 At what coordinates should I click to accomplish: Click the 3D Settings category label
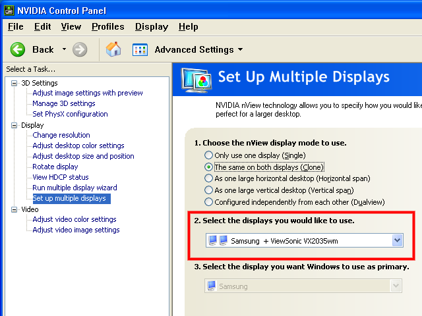[x=40, y=83]
